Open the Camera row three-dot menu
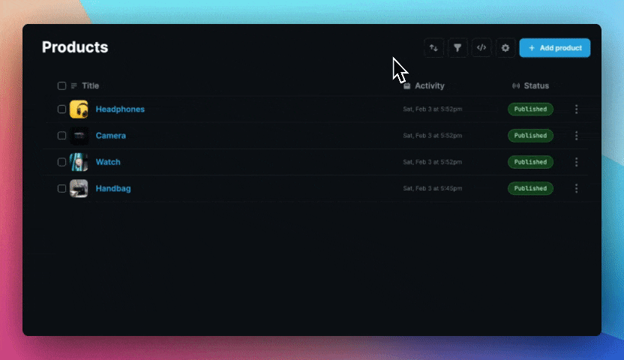 (x=576, y=136)
